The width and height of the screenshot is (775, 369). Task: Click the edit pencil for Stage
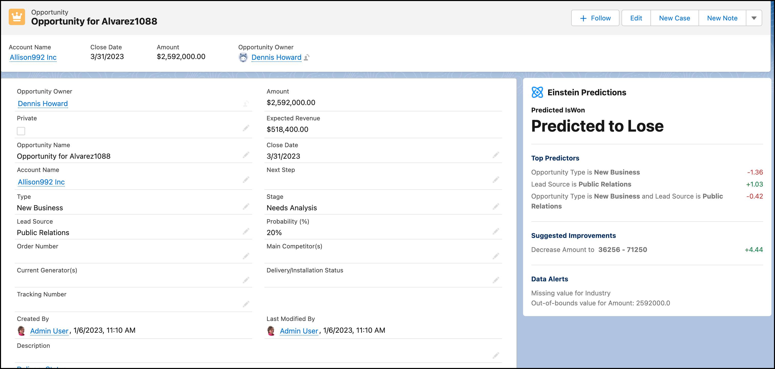coord(496,206)
